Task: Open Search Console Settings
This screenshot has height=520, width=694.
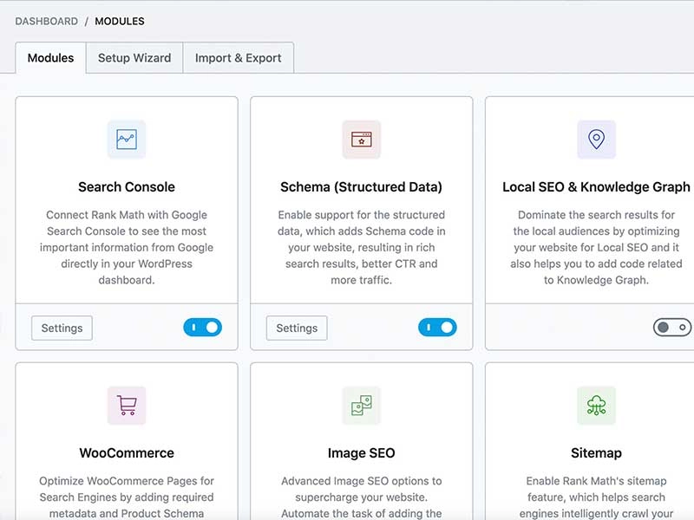Action: coord(62,328)
